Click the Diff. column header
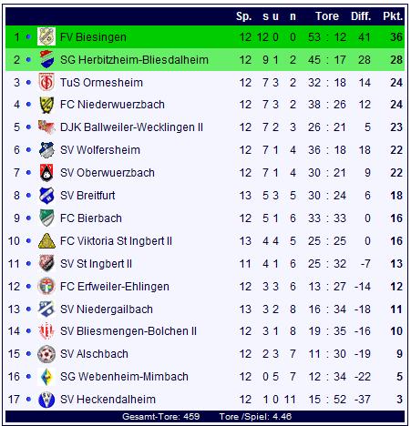The width and height of the screenshot is (411, 426). point(361,16)
